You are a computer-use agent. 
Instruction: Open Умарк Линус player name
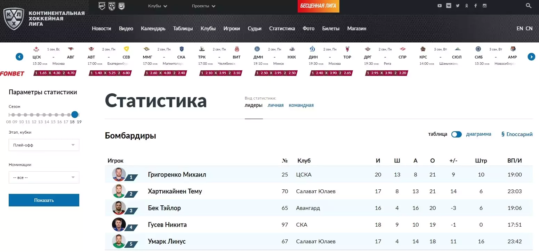pos(167,241)
